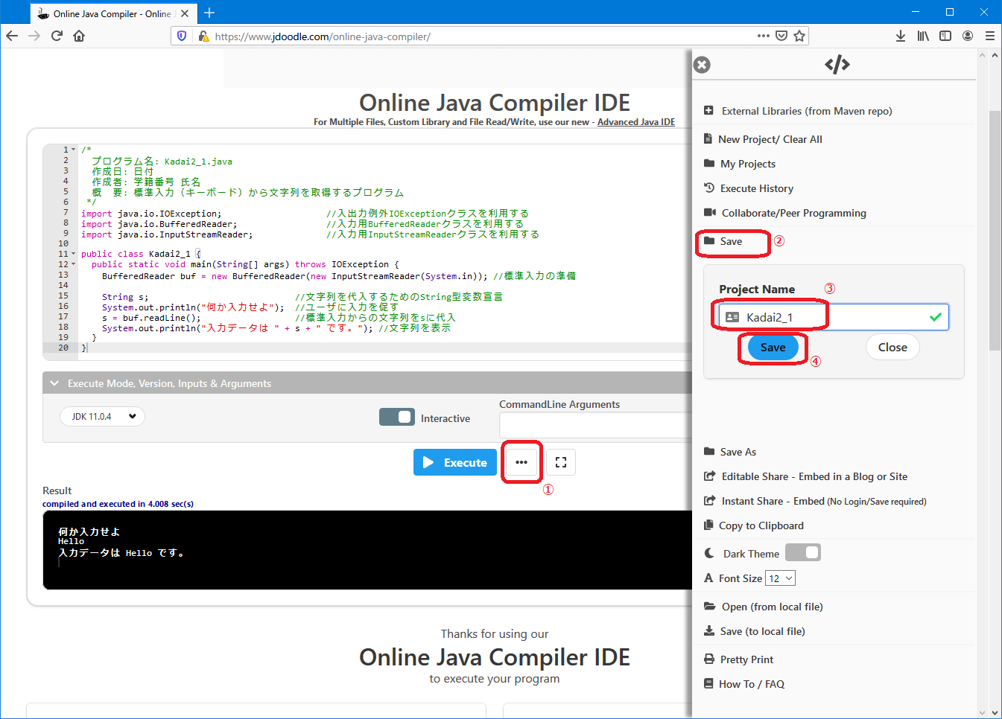The image size is (1002, 719).
Task: Open the Font Size dropdown
Action: pos(781,578)
